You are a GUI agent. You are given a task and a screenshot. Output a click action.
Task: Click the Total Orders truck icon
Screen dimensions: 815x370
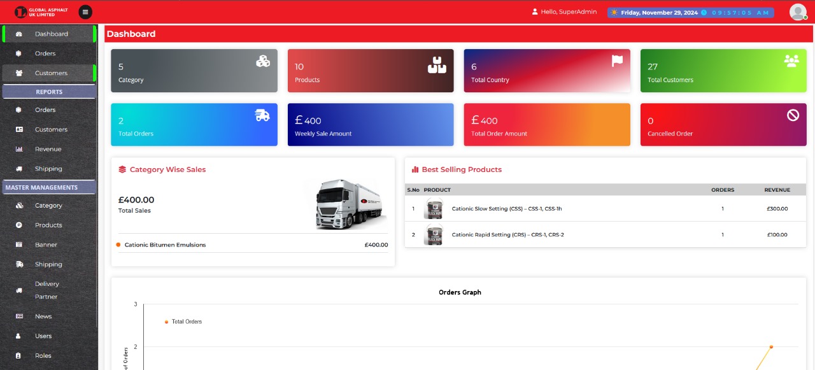click(262, 115)
